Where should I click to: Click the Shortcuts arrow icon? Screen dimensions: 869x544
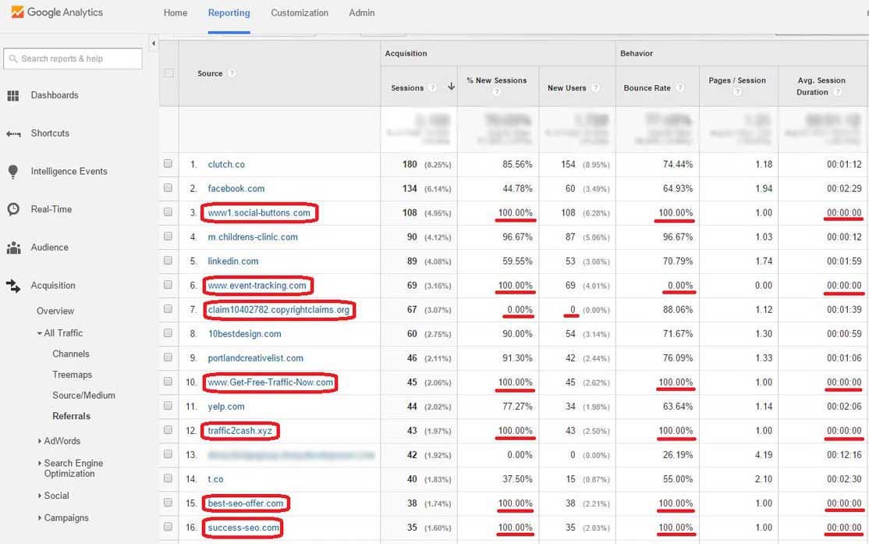point(13,133)
